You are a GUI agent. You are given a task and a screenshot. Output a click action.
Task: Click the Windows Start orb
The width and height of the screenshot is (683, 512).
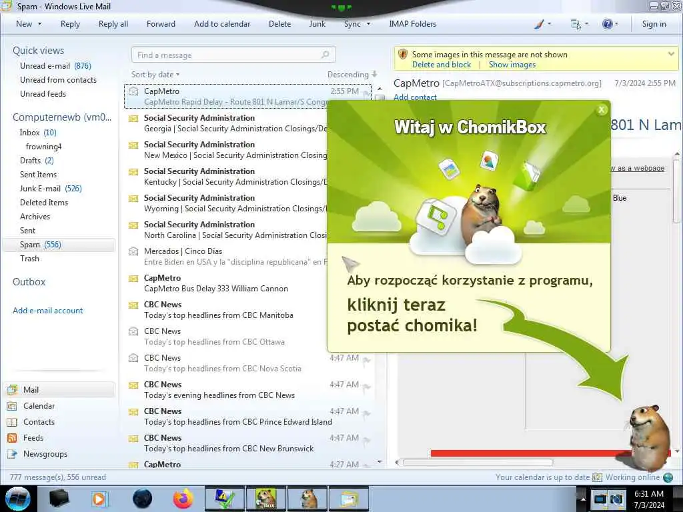(x=17, y=499)
